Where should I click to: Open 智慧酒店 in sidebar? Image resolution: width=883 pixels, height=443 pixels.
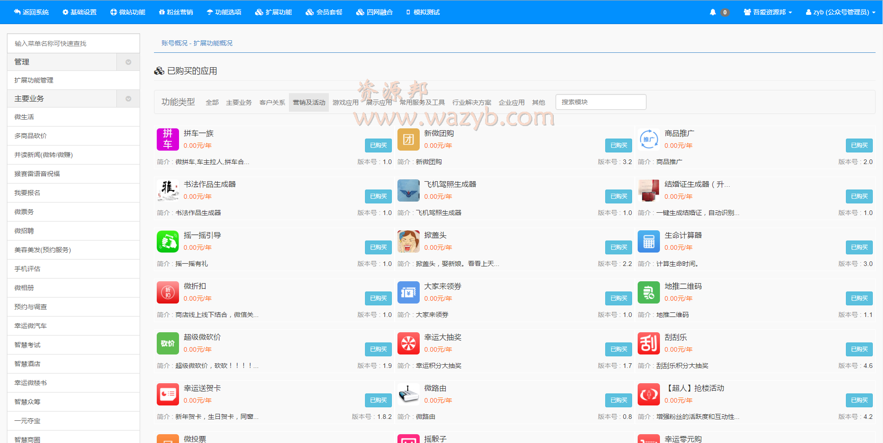click(x=74, y=364)
